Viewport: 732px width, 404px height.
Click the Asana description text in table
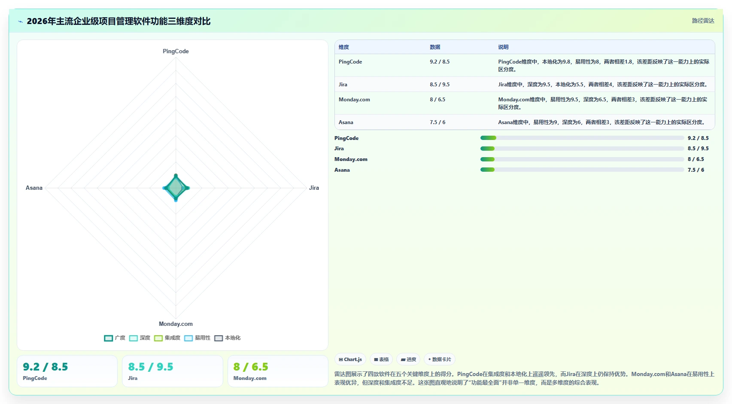coord(601,122)
